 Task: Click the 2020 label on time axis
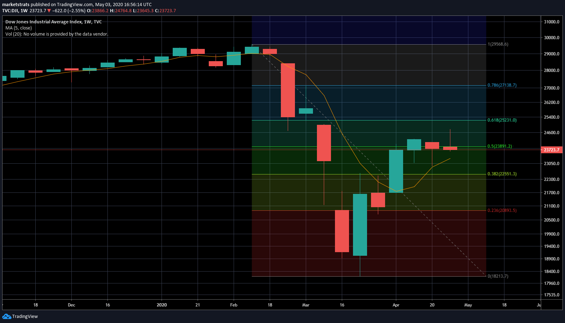[162, 305]
